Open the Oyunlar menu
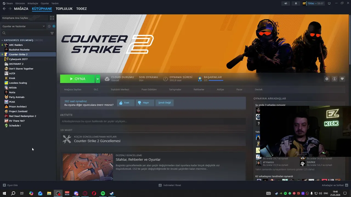Viewport: 351px width, 197px height. click(45, 3)
